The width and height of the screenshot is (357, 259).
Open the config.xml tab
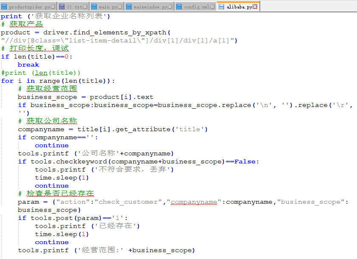pos(197,7)
